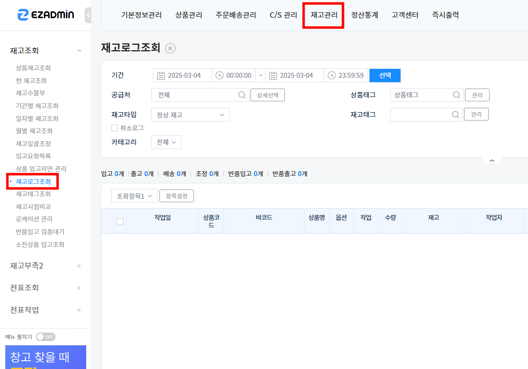Viewport: 528px width, 369px height.
Task: Click the 항목설정 button
Action: tap(177, 196)
